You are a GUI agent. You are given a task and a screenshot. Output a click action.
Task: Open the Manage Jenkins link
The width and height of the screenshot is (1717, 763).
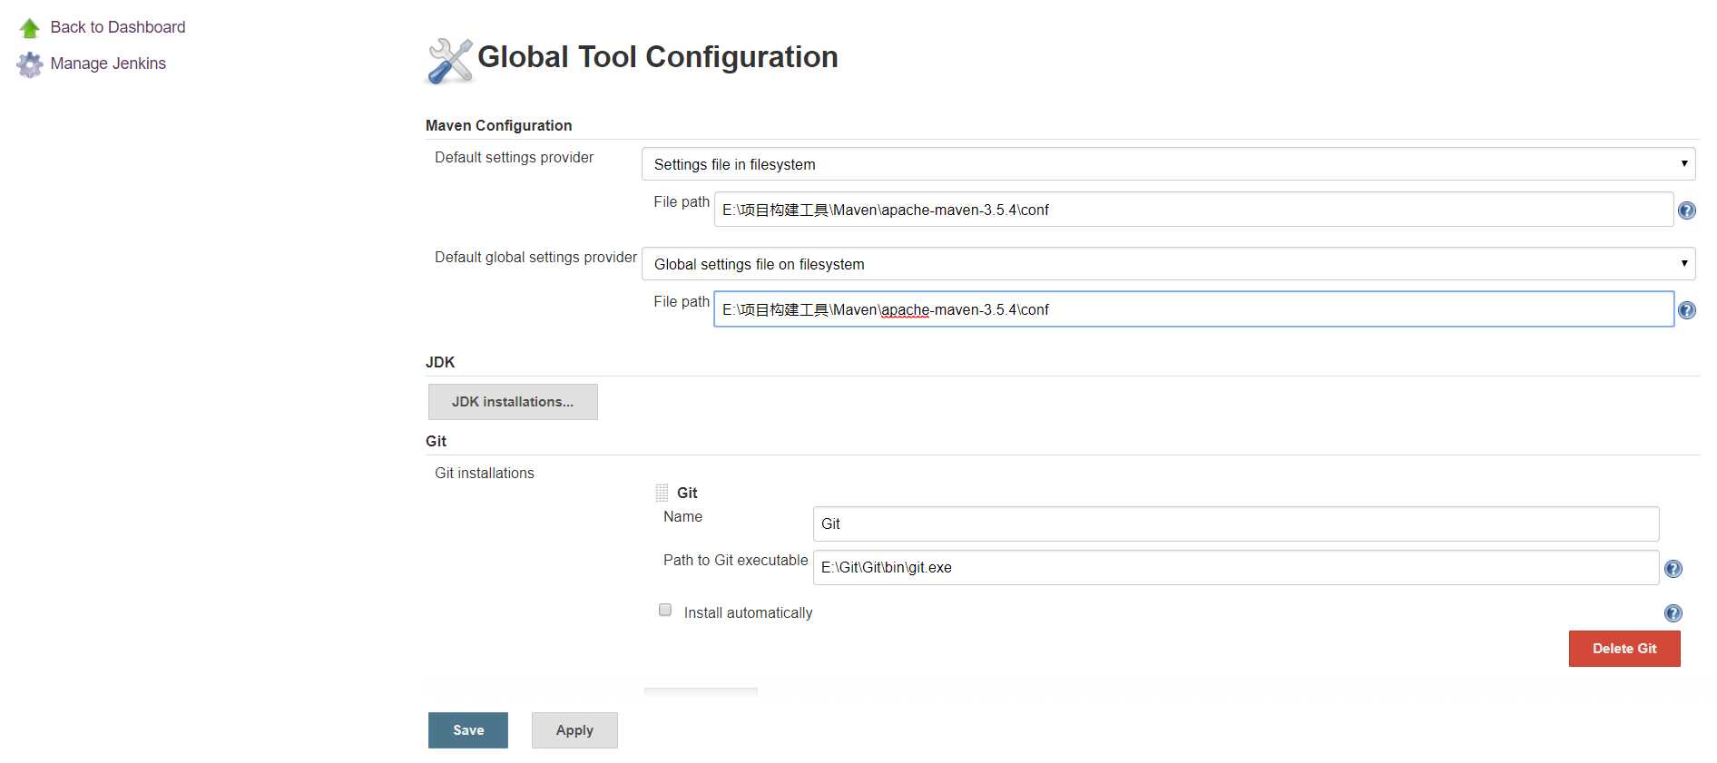click(108, 64)
